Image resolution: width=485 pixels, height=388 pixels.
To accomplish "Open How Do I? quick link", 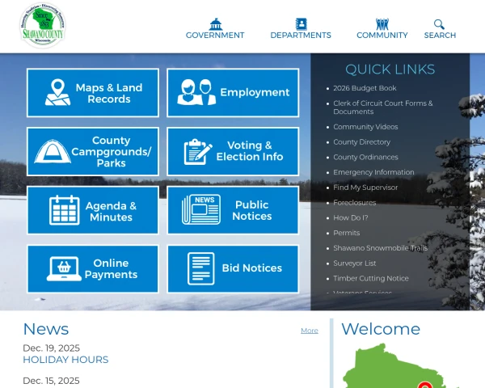I will pyautogui.click(x=351, y=217).
